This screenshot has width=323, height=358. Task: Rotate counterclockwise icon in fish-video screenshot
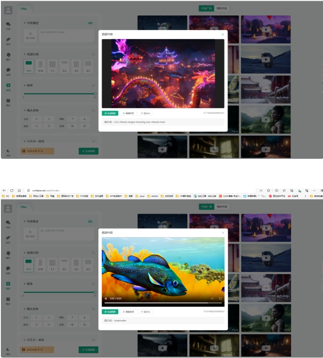(37, 324)
